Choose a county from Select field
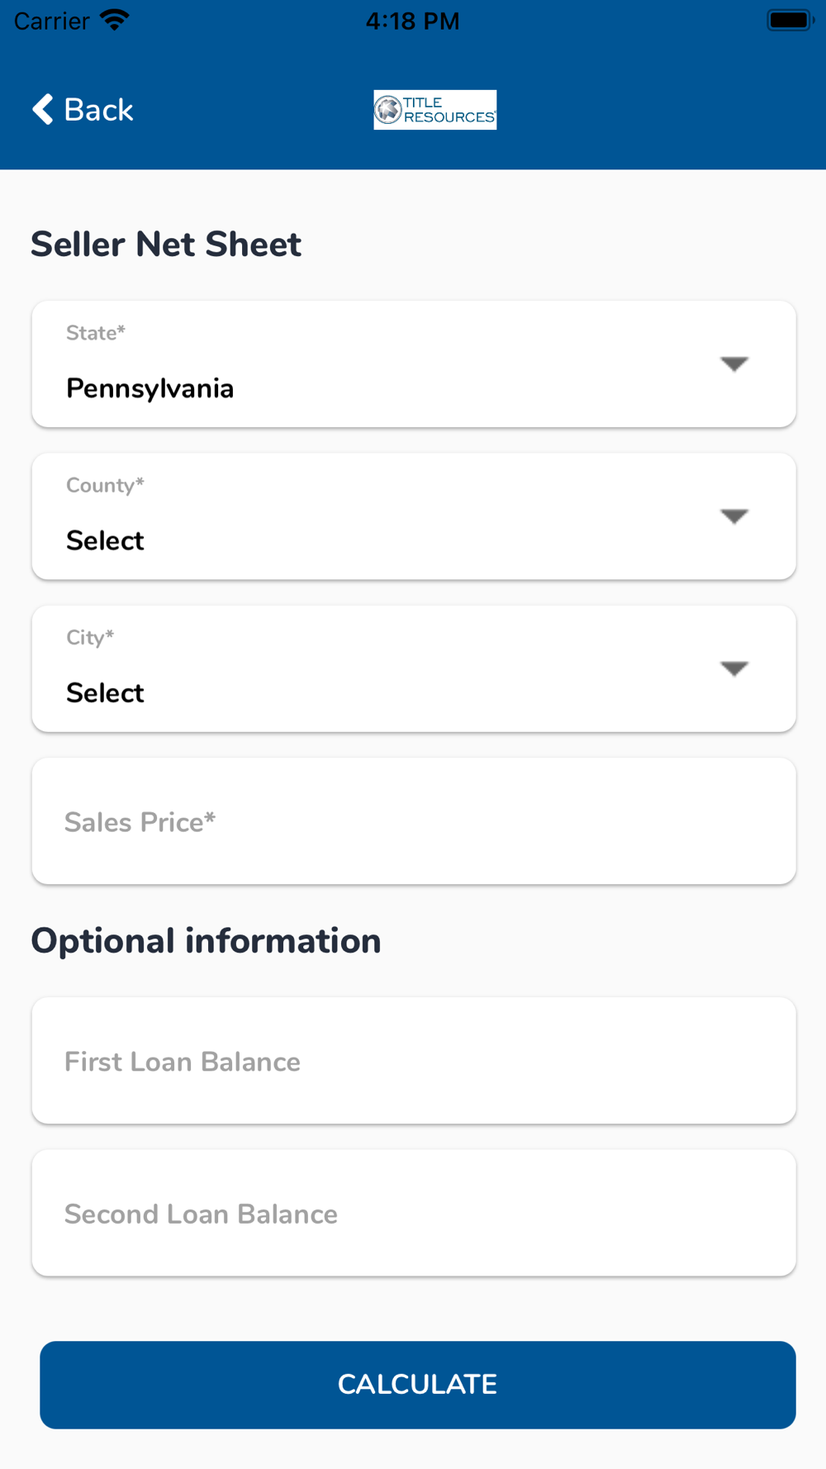 105,540
